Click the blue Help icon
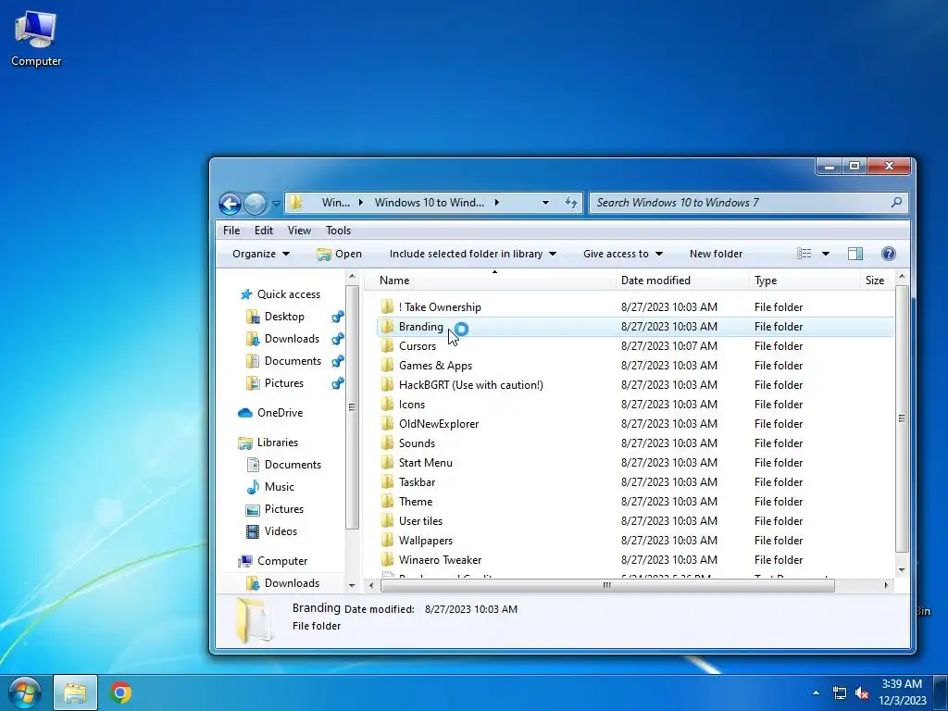Image resolution: width=948 pixels, height=711 pixels. point(888,254)
